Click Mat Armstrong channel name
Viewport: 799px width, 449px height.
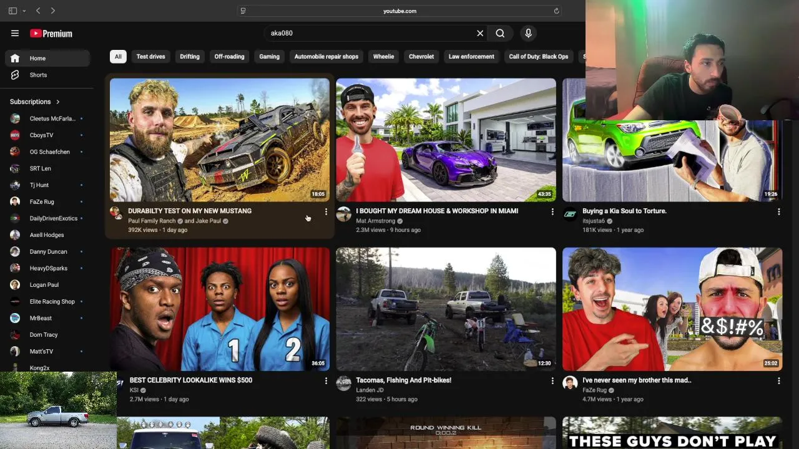click(x=375, y=221)
